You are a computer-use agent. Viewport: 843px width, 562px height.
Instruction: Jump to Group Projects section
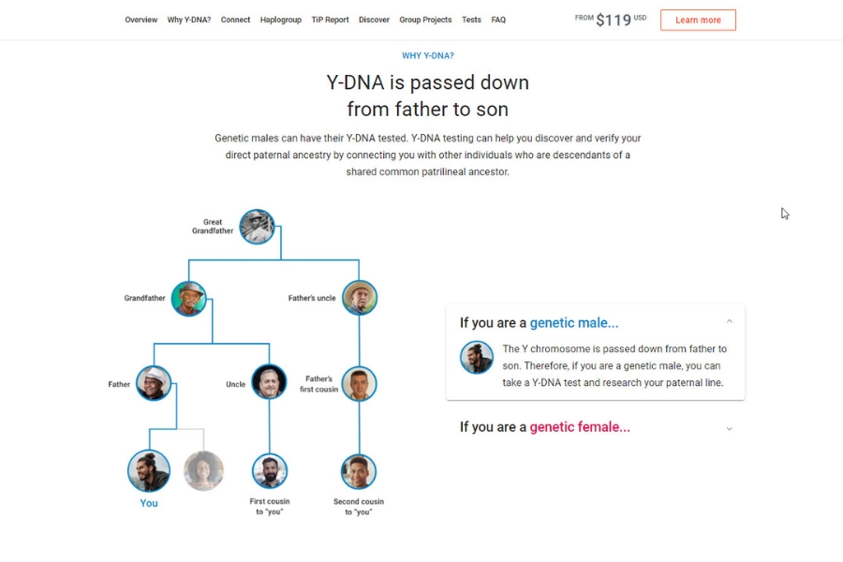coord(425,20)
